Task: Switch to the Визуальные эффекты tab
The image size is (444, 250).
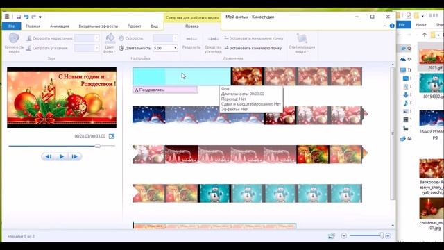Action: click(x=99, y=26)
